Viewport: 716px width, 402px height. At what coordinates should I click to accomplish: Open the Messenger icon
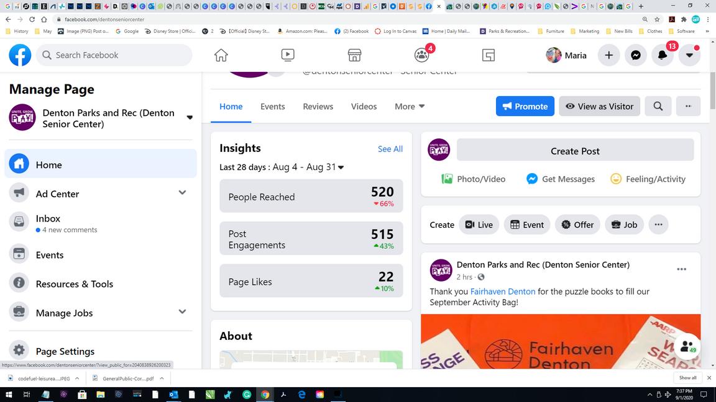tap(636, 55)
